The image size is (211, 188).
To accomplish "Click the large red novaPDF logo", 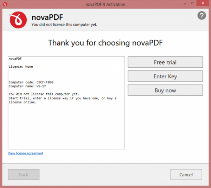I will coord(18,19).
